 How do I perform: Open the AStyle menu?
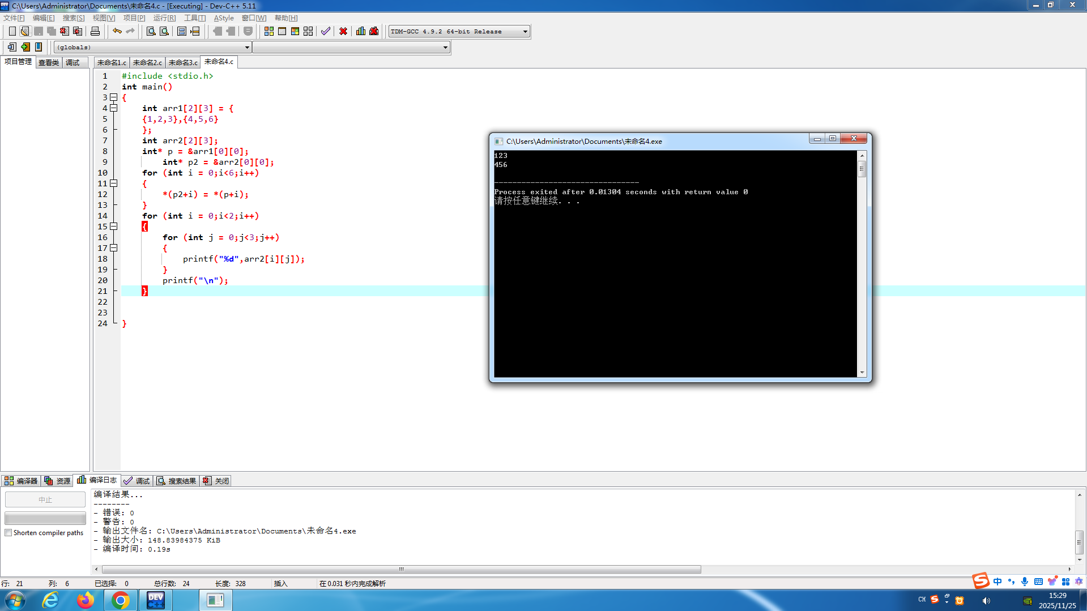tap(224, 18)
